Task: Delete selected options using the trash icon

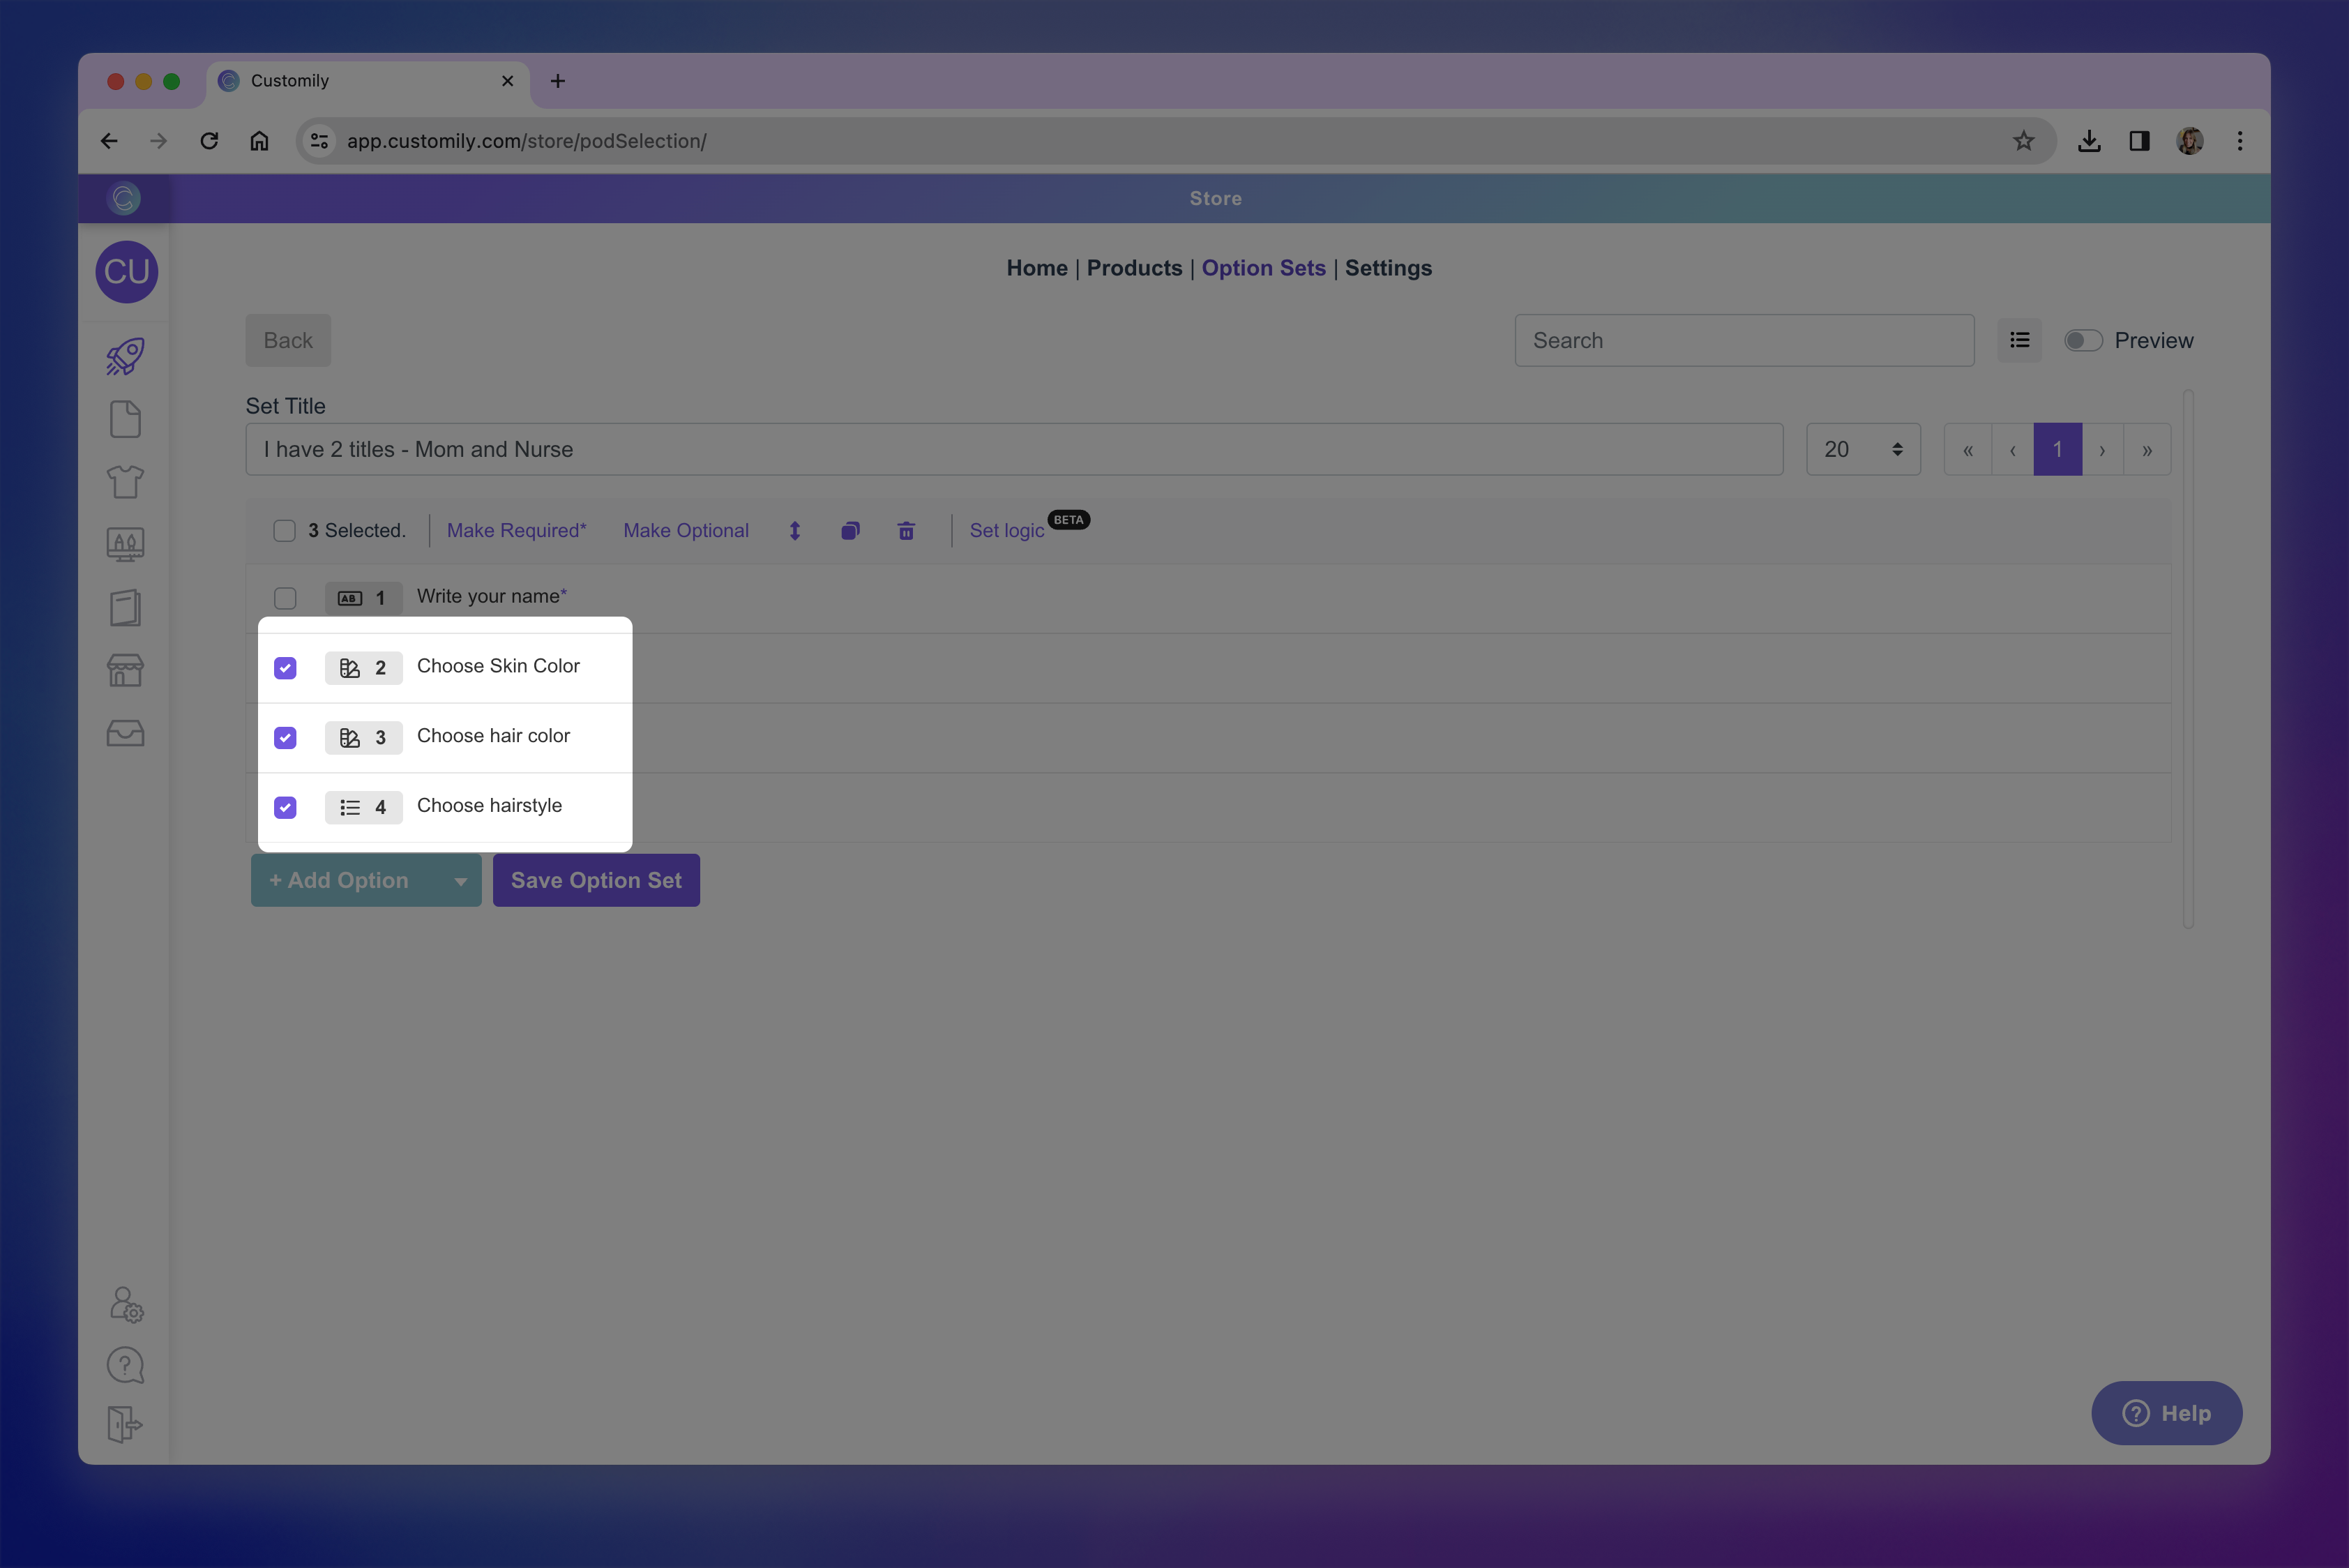Action: click(906, 530)
